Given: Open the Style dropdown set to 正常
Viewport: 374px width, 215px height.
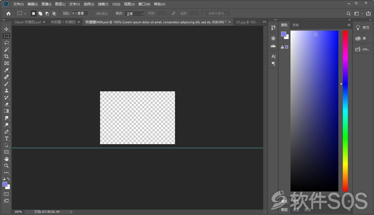Looking at the screenshot, I should (134, 13).
